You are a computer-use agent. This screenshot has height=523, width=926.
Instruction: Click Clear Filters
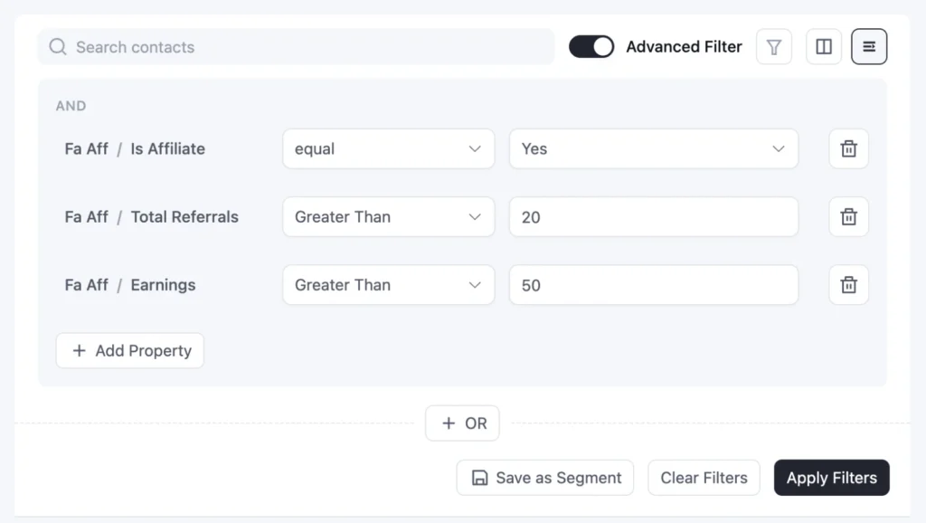[x=704, y=478]
